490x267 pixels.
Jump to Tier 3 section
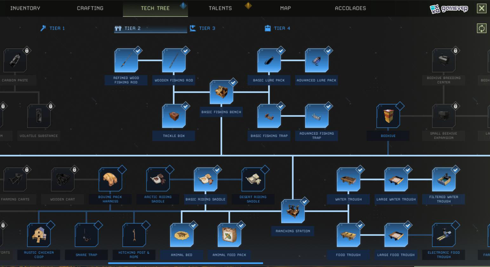tap(203, 28)
